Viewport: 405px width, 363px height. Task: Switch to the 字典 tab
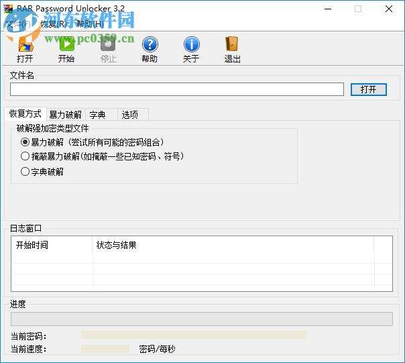pyautogui.click(x=101, y=115)
